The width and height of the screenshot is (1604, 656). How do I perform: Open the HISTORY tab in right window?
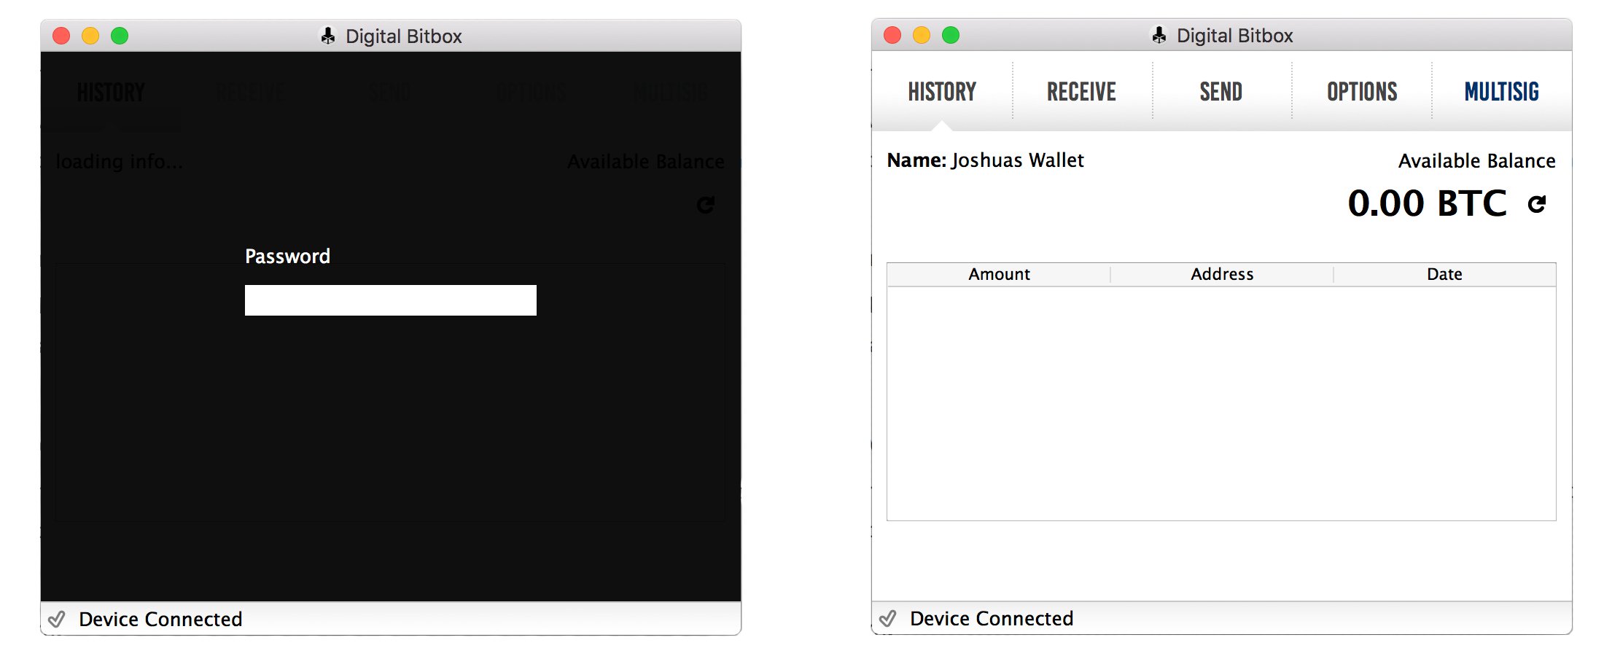tap(942, 92)
